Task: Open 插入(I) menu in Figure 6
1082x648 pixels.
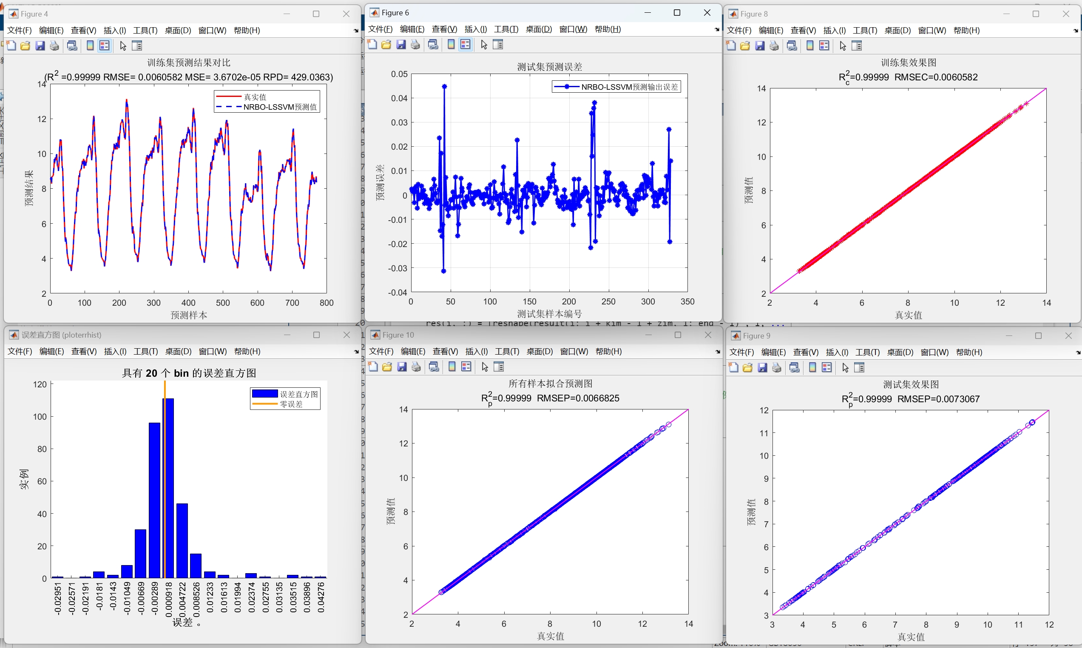Action: click(475, 29)
